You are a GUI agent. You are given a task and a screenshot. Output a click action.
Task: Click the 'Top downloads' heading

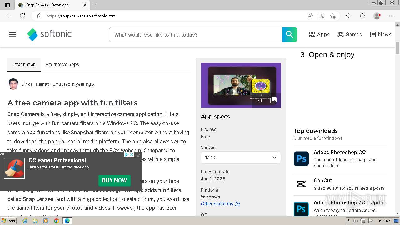[316, 131]
